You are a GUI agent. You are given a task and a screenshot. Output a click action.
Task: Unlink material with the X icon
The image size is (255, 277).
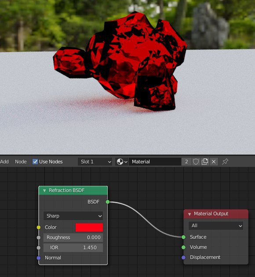(214, 162)
